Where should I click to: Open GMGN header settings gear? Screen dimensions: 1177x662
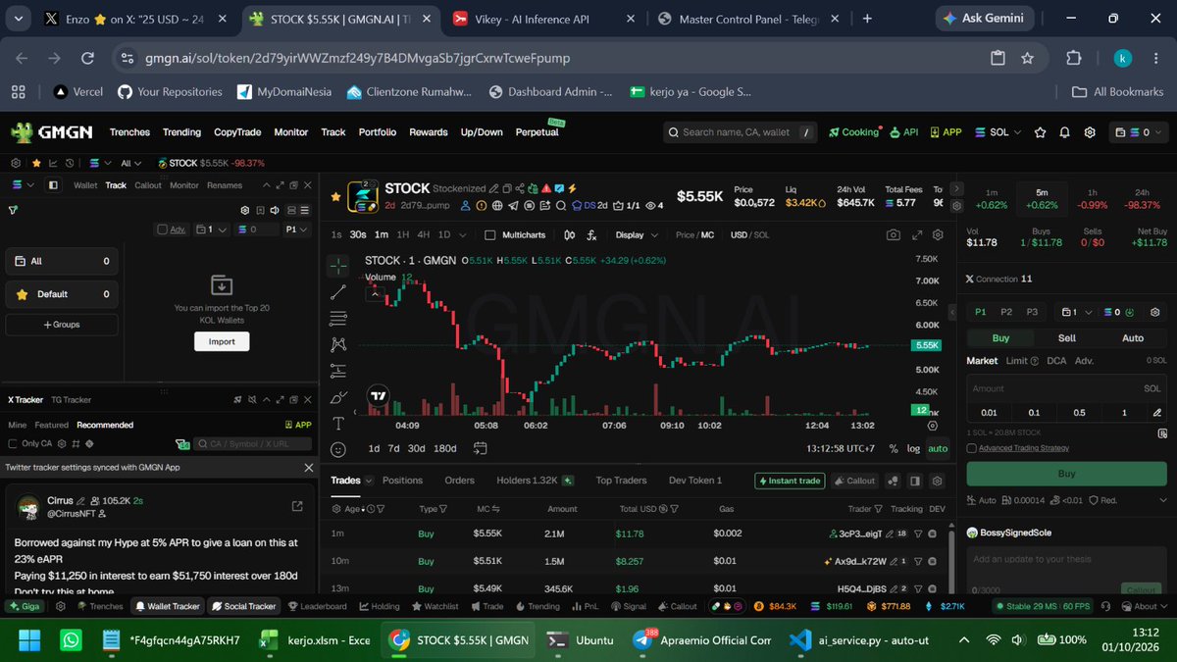(1090, 132)
